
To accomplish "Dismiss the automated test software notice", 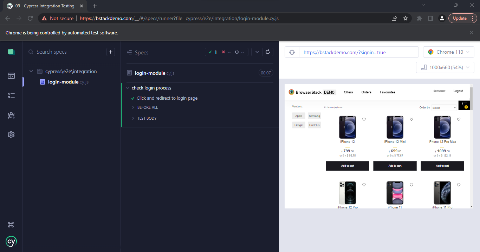I will point(472,33).
